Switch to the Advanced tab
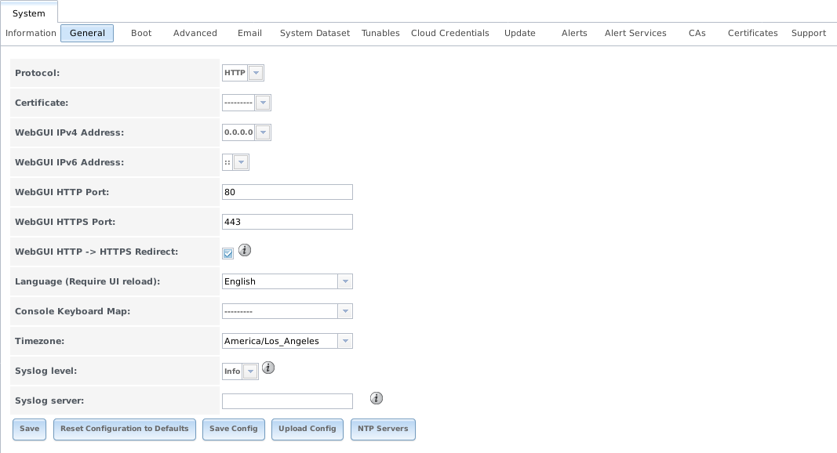The image size is (837, 453). [195, 33]
